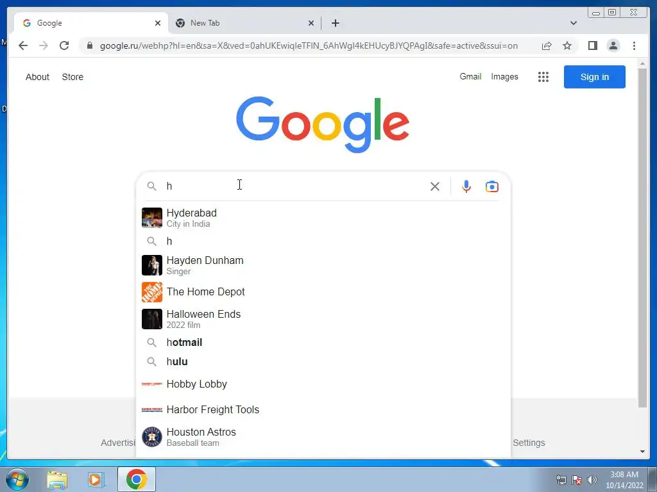Open the Windows Start menu
Screen dimensions: 657x492
(x=17, y=479)
